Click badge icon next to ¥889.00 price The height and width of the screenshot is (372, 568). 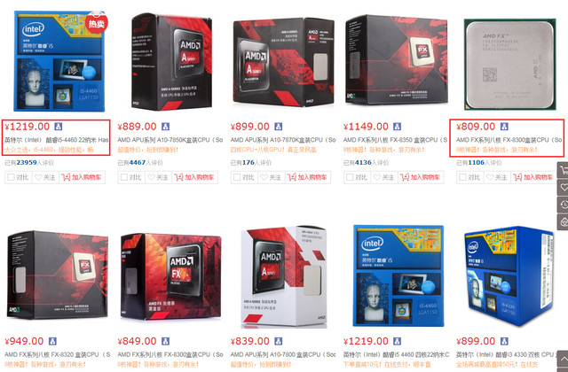[166, 127]
